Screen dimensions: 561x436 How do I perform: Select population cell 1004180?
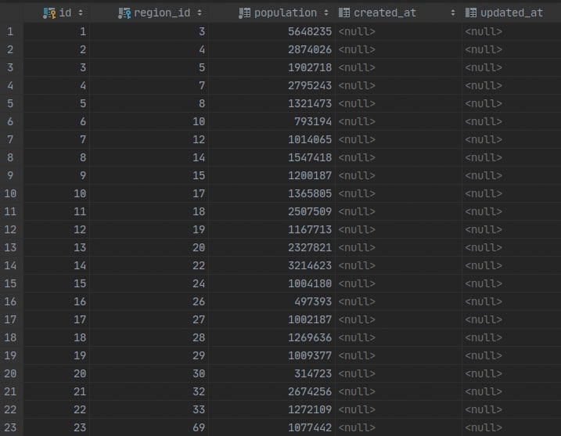[272, 283]
